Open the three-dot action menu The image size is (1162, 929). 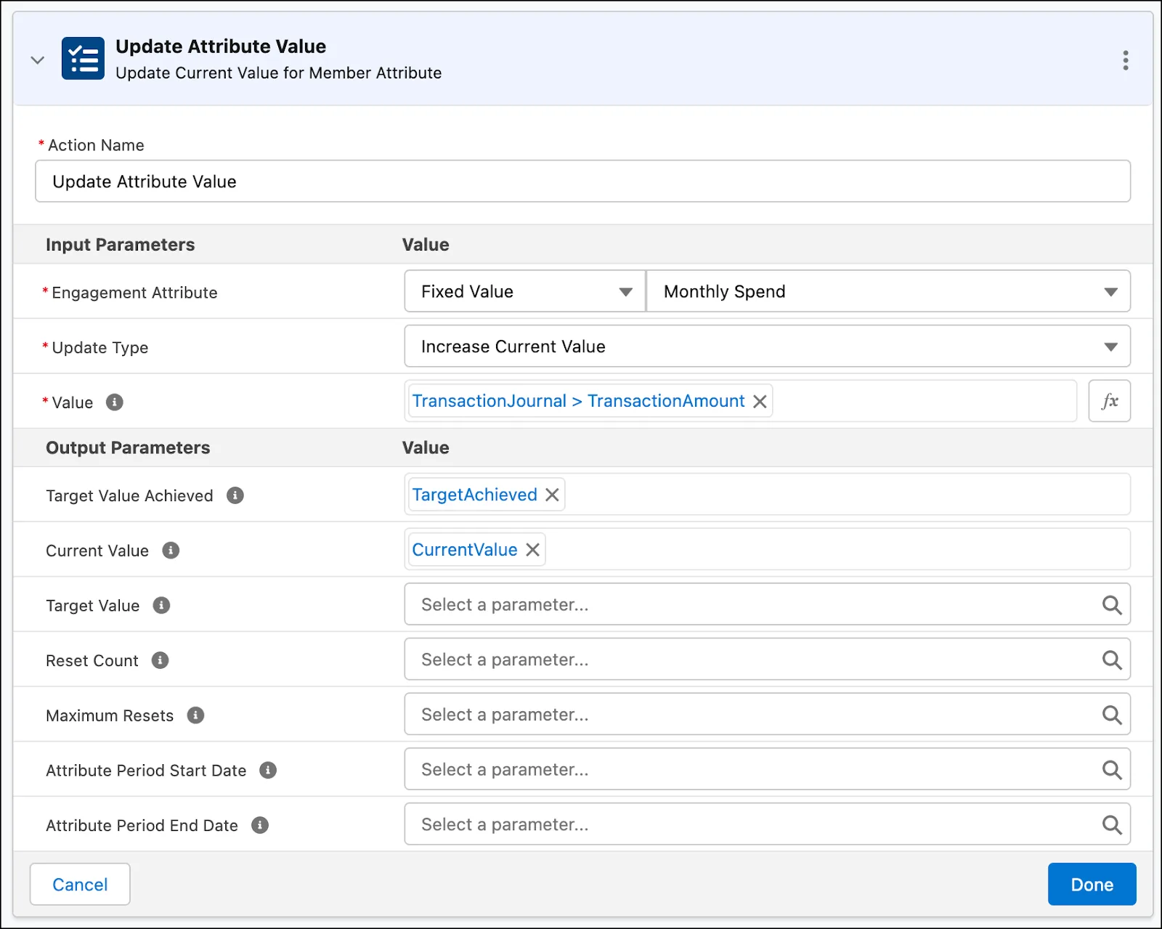pyautogui.click(x=1125, y=60)
